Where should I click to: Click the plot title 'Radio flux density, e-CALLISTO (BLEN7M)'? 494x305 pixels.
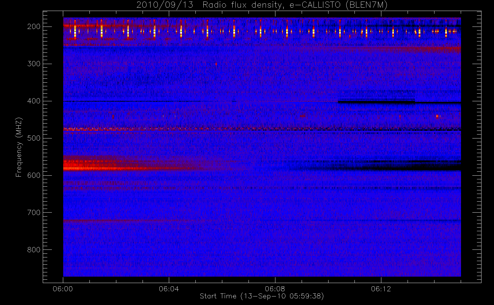tap(295, 5)
